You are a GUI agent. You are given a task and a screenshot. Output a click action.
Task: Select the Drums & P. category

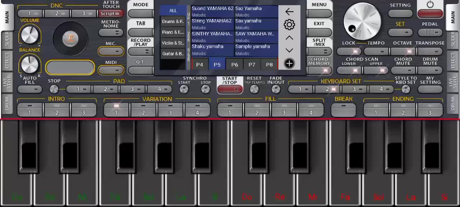(173, 22)
